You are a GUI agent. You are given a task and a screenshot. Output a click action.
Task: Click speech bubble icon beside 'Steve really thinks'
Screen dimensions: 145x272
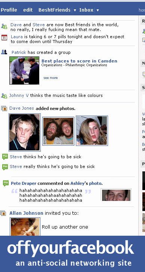[5, 167]
